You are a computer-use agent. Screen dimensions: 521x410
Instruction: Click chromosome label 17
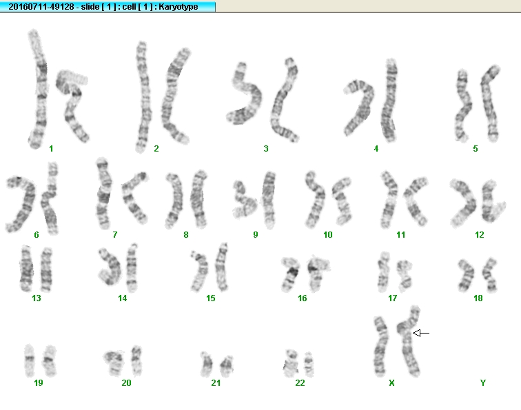(392, 298)
